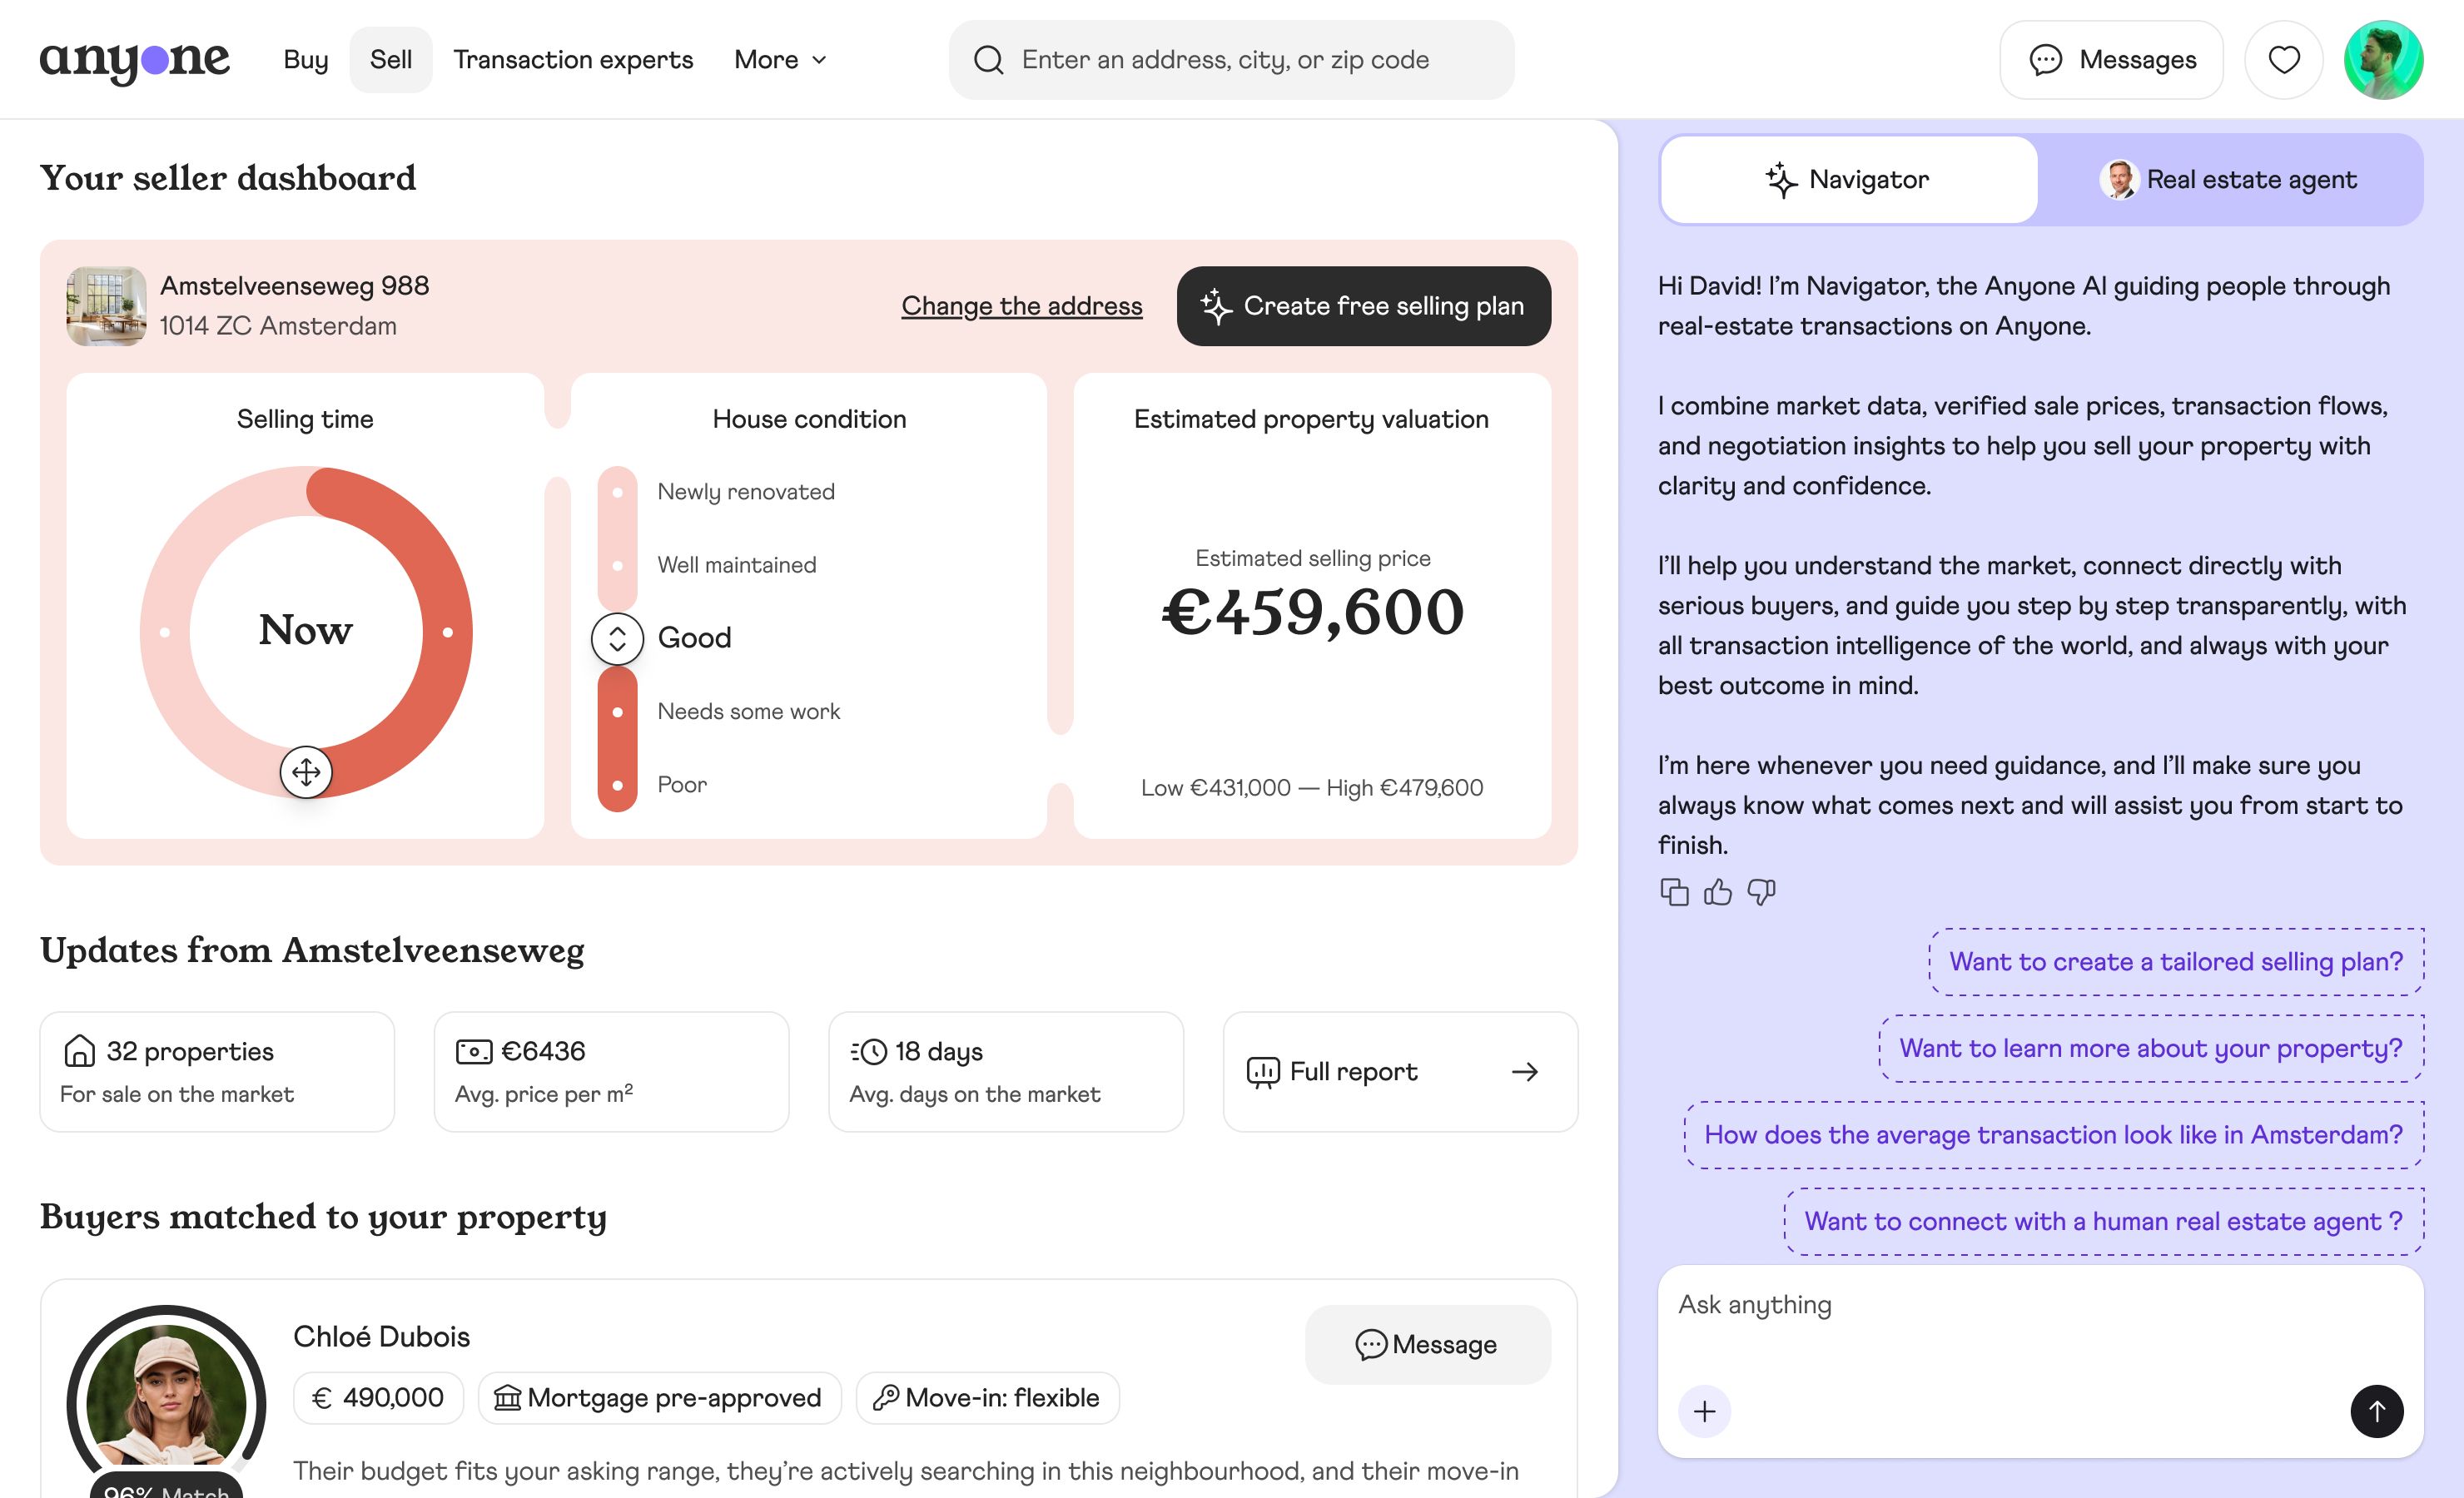Click the euro icon next to 490,000
The image size is (2464, 1498).
click(322, 1398)
